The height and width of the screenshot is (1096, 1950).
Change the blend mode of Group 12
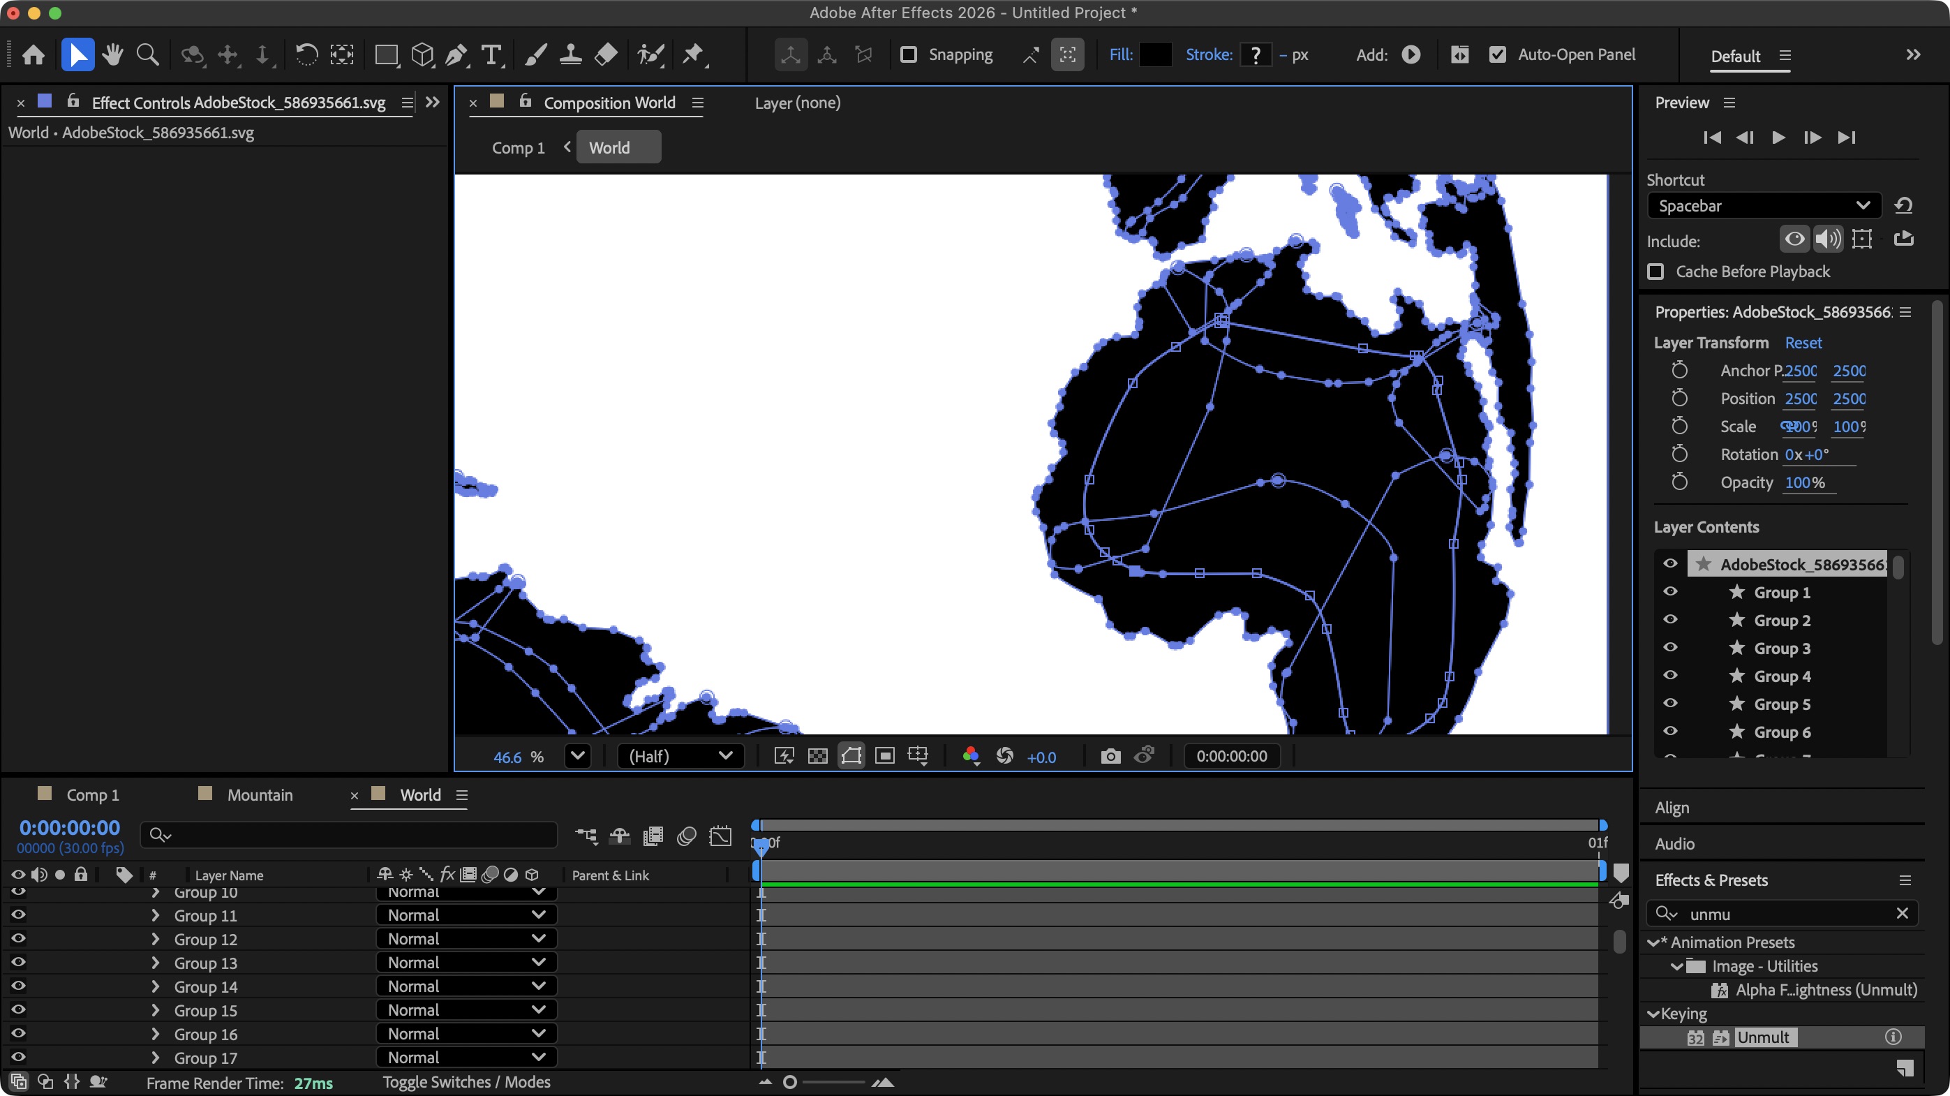(x=465, y=938)
